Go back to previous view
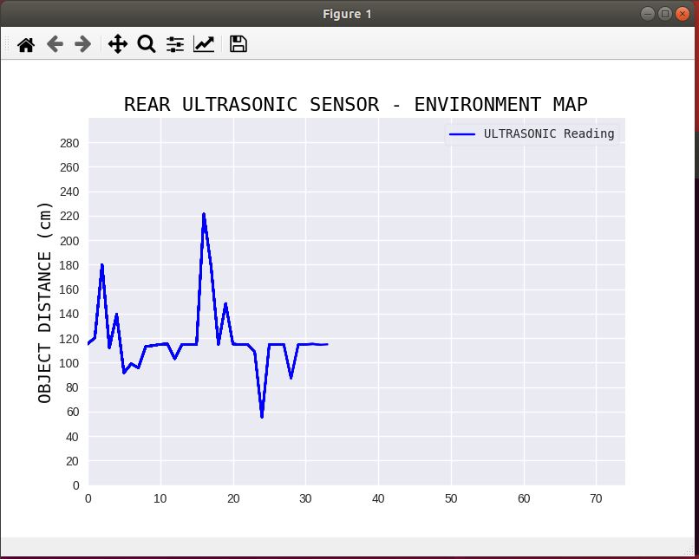 (55, 44)
